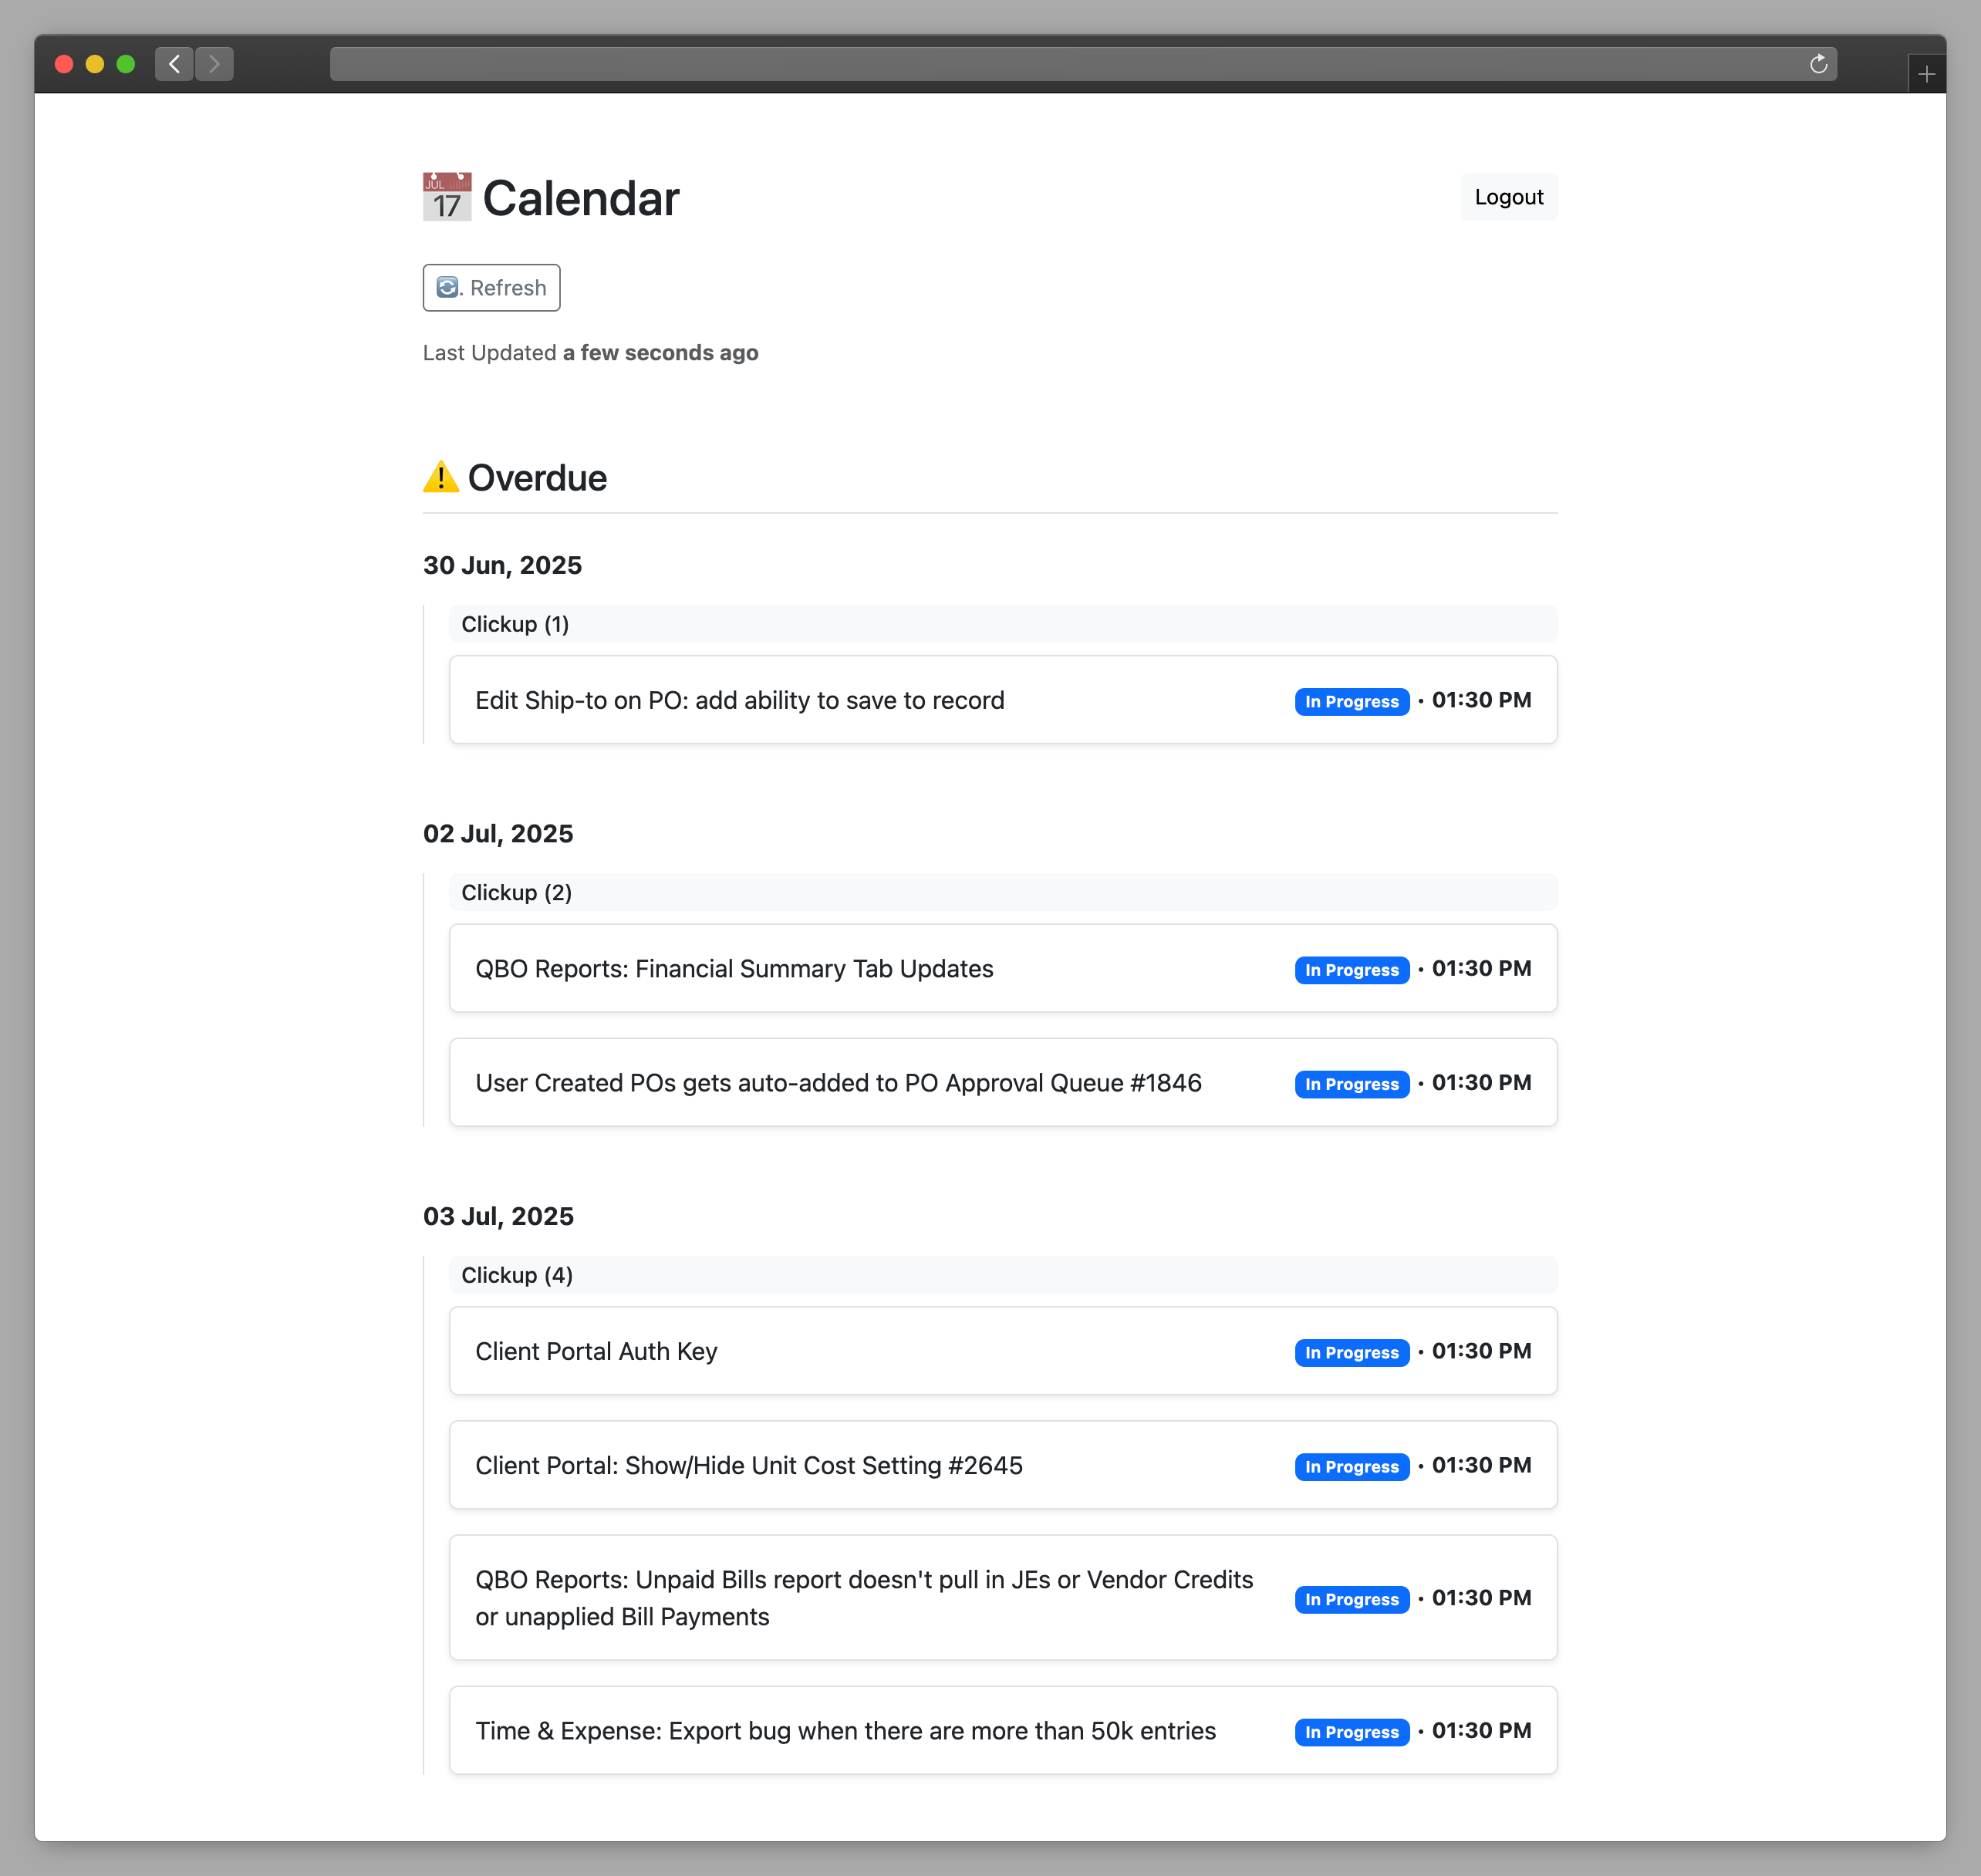Click the browser back arrow
Viewport: 1981px width, 1876px height.
174,64
